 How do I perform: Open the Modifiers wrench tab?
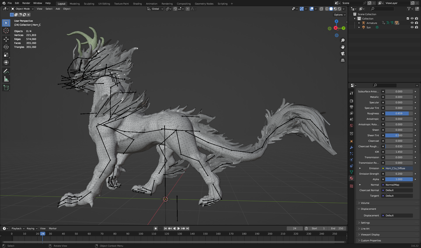click(x=351, y=147)
